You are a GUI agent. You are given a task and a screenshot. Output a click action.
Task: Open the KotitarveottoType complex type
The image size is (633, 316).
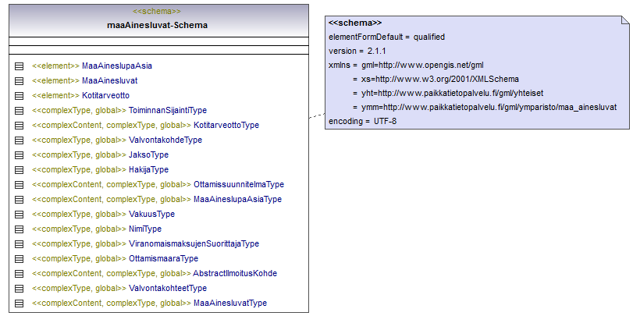(x=226, y=125)
